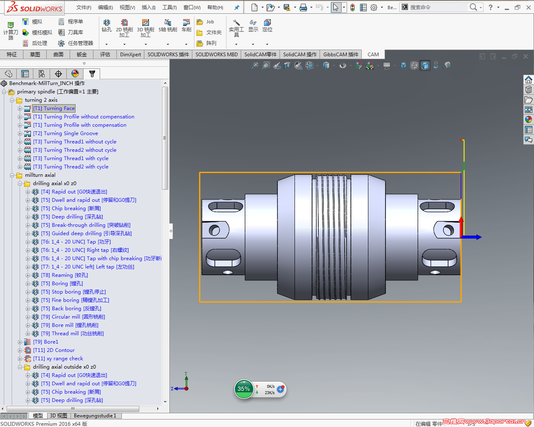
Task: Click the 搜索命令 command search field
Action: [438, 7]
